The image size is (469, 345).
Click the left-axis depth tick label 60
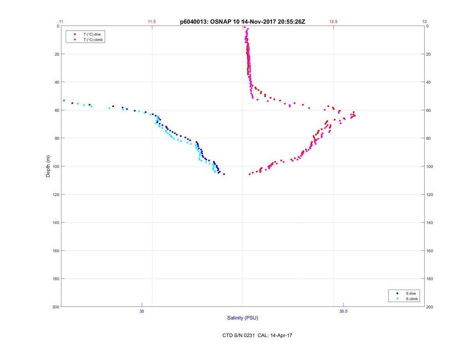click(x=57, y=110)
